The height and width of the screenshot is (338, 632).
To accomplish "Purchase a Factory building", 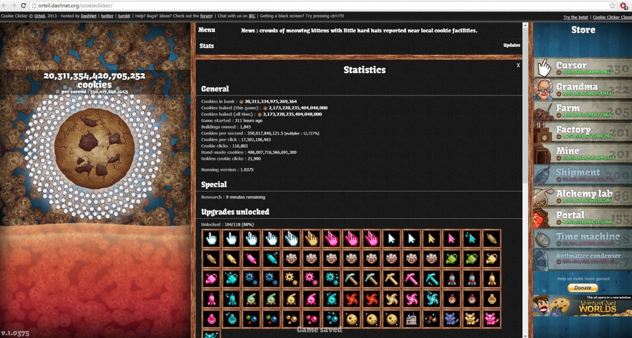I will coord(582,132).
